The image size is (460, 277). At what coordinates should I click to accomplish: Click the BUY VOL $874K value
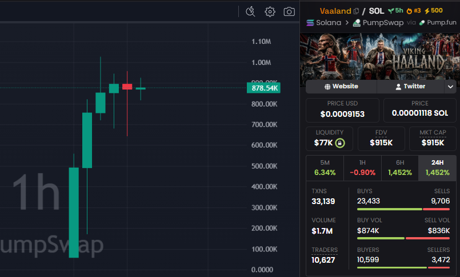[x=368, y=231]
